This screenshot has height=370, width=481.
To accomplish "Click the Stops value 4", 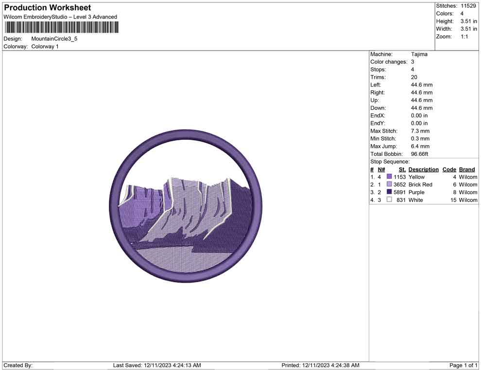I will [412, 69].
